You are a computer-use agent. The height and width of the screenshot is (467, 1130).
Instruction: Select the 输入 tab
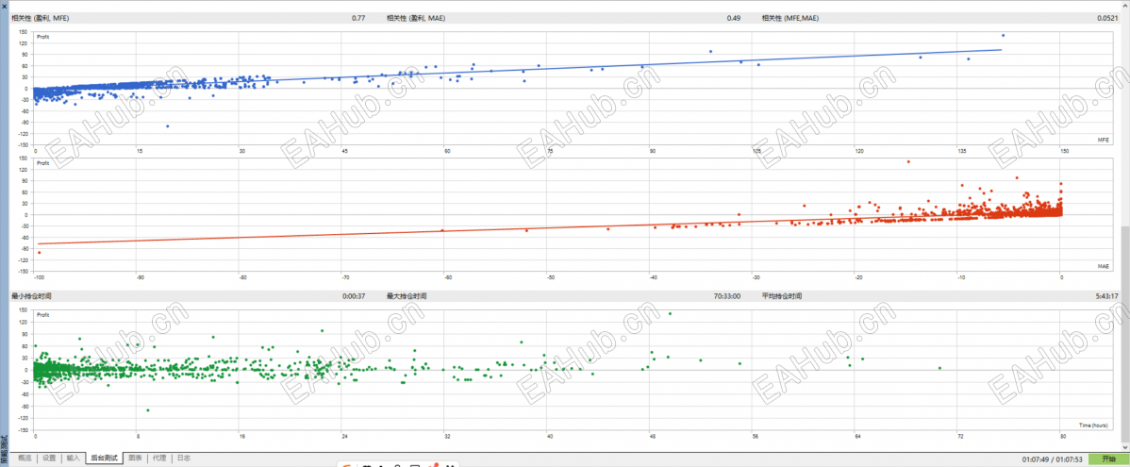click(73, 459)
